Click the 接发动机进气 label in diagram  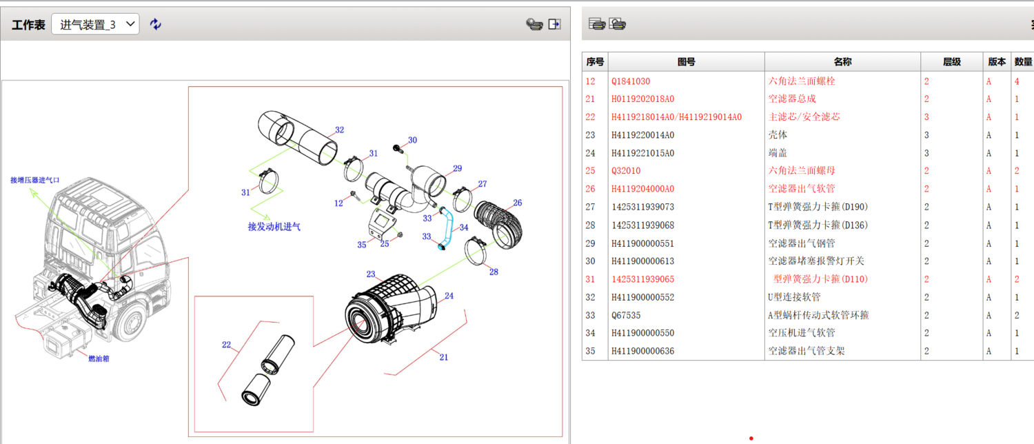pos(274,226)
